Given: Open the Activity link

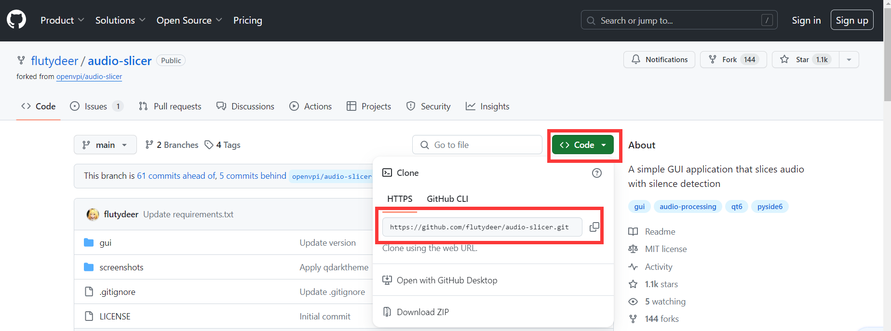Looking at the screenshot, I should 650,267.
